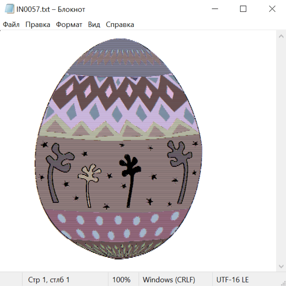Click the 100% zoom indicator
This screenshot has height=286, width=286.
point(121,280)
